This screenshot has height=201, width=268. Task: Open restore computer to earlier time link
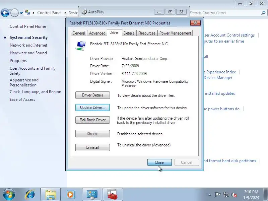click(x=224, y=41)
